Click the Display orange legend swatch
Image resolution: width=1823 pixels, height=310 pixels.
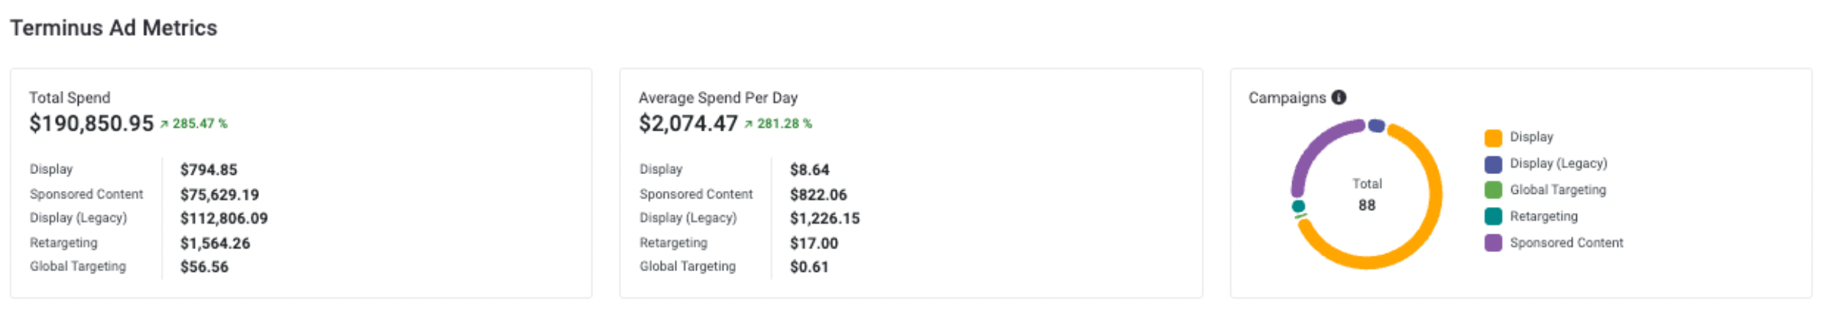[1493, 137]
